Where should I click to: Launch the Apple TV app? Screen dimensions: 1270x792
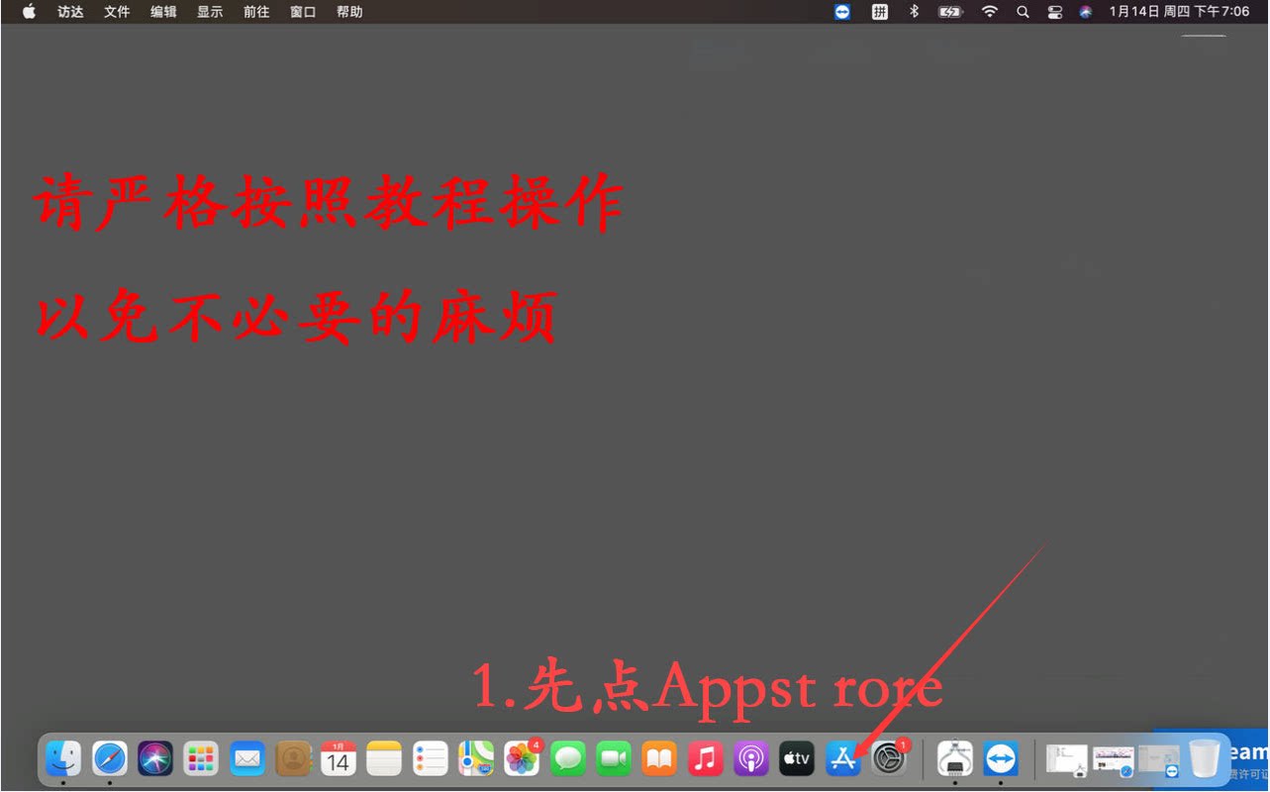pos(796,758)
